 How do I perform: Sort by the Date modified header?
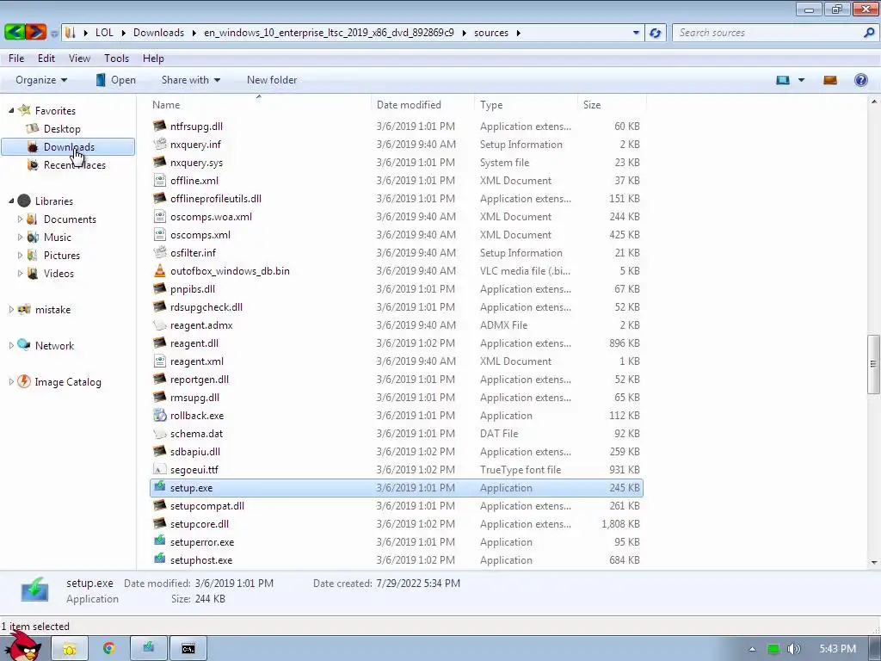coord(422,104)
